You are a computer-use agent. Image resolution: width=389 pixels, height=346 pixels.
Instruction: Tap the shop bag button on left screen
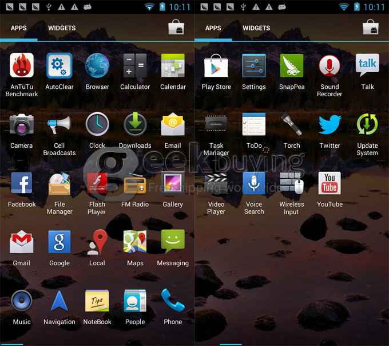point(176,27)
